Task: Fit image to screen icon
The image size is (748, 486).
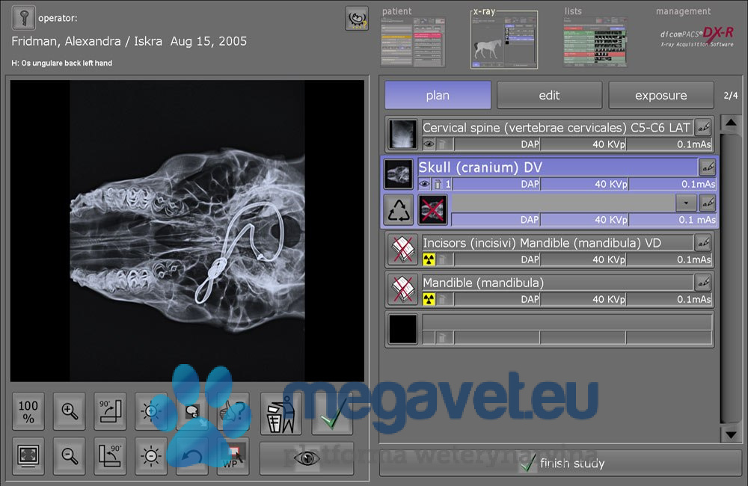Action: (28, 455)
